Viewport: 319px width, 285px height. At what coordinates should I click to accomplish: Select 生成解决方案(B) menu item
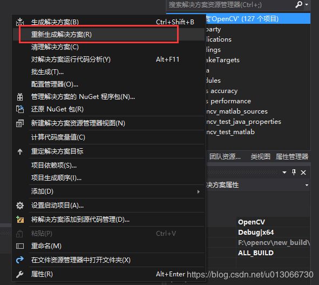(x=109, y=22)
